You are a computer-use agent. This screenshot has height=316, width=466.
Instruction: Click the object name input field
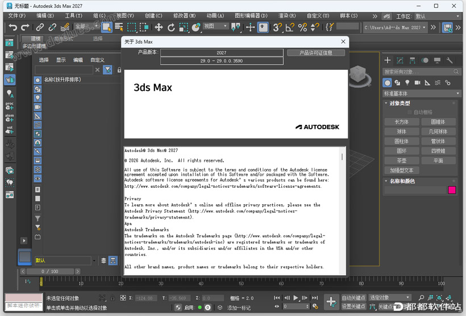pyautogui.click(x=415, y=190)
